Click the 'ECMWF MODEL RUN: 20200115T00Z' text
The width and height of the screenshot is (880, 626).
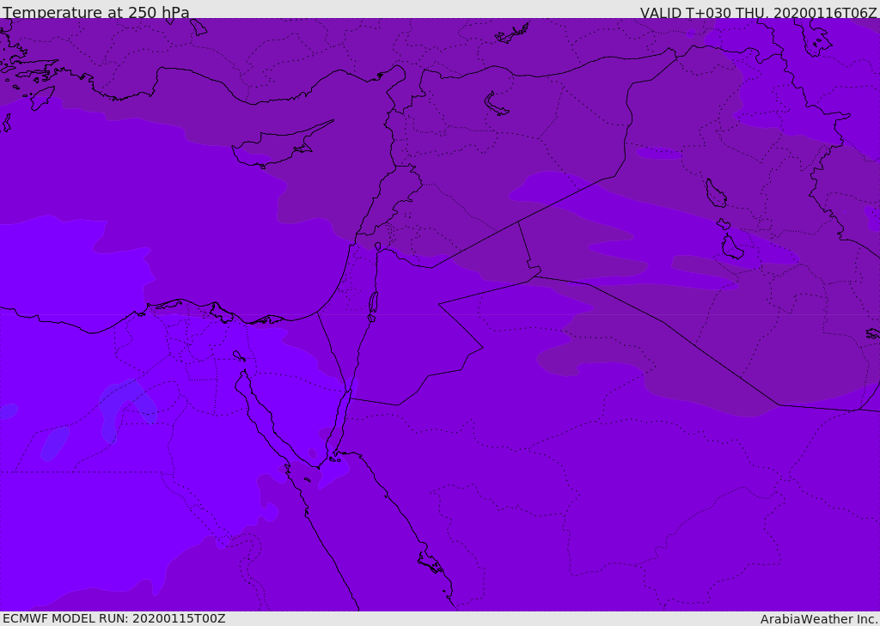point(114,618)
